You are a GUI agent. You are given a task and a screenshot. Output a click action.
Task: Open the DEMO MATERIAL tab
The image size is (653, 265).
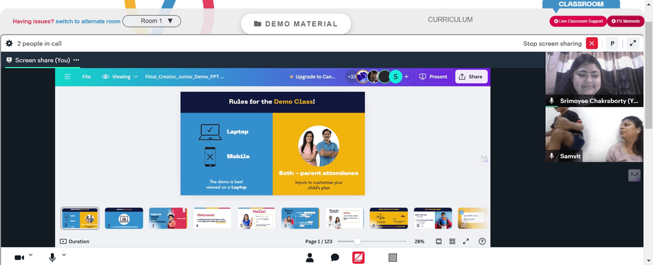(296, 23)
